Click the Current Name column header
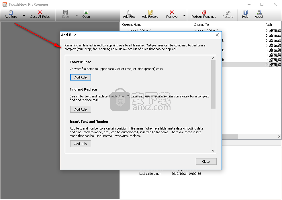 [156, 25]
